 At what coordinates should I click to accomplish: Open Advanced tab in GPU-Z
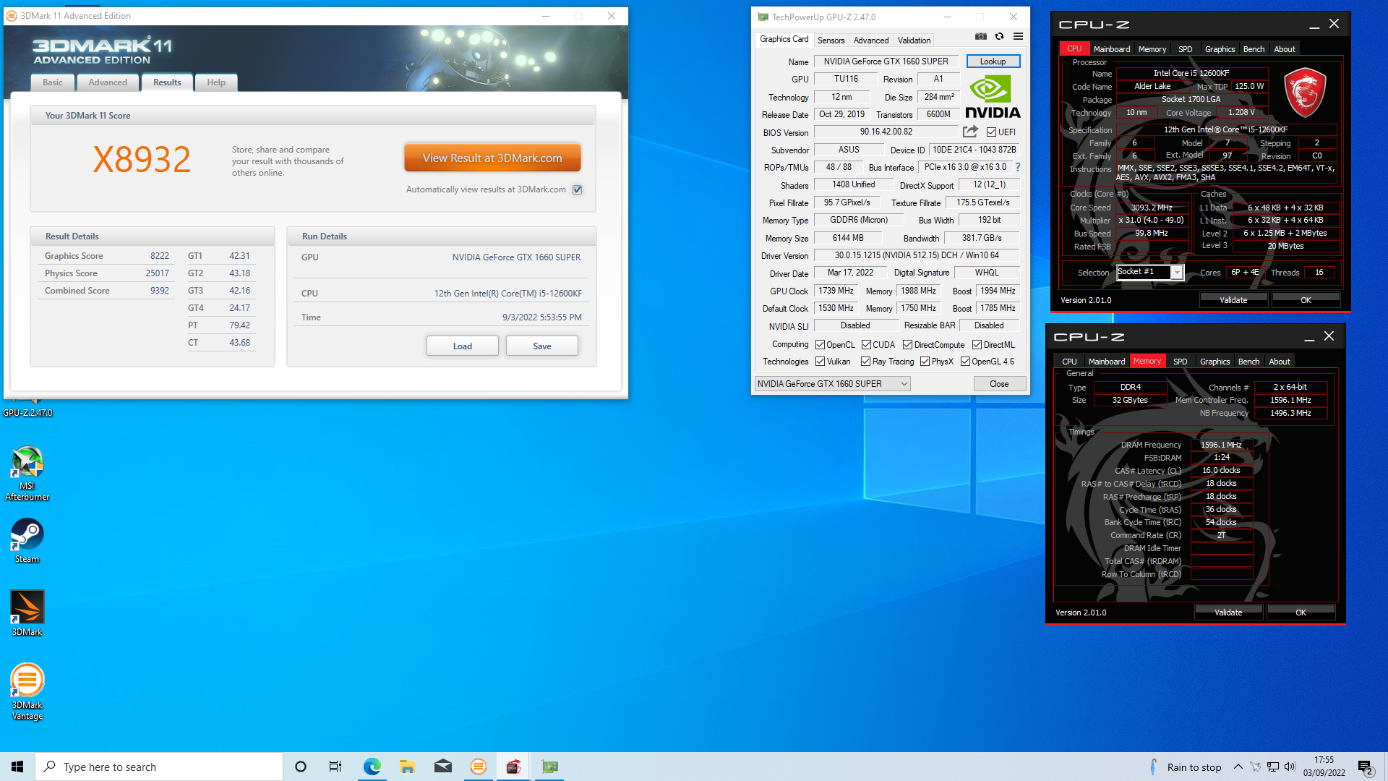[870, 40]
